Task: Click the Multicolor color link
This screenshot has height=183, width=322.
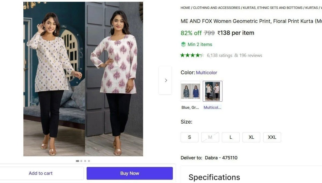Action: coord(207,72)
